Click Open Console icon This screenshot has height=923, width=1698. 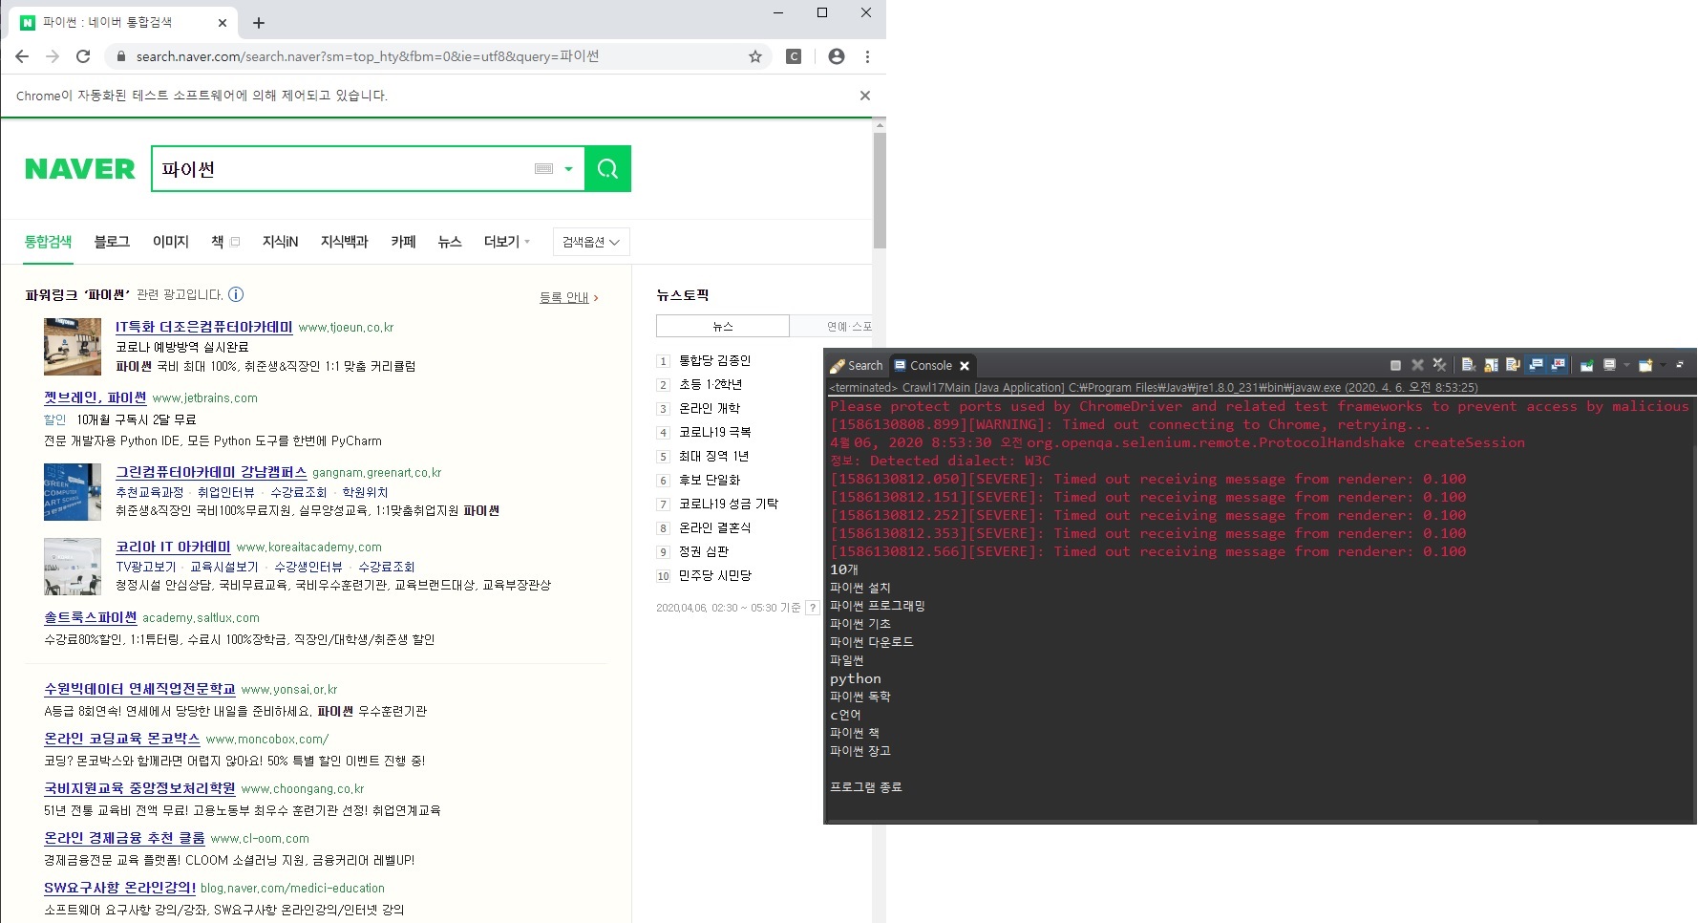1645,365
